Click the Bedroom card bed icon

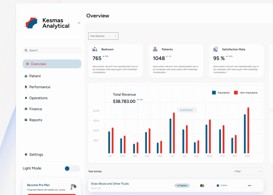tap(95, 50)
